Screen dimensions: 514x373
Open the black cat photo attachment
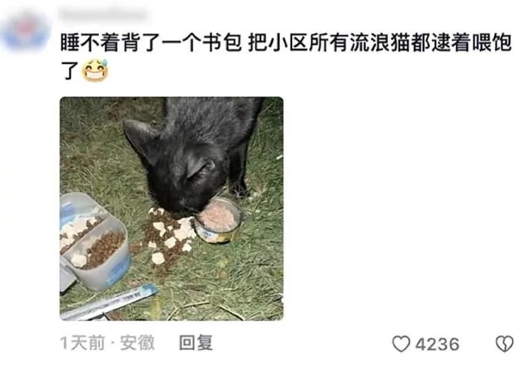click(x=171, y=208)
